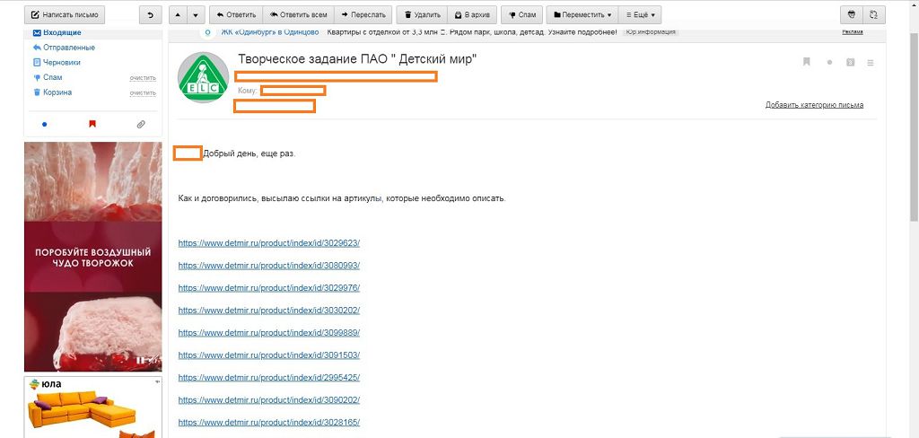Click the Юр.информация ad label
Viewport: 919px width, 438px height.
tap(651, 32)
